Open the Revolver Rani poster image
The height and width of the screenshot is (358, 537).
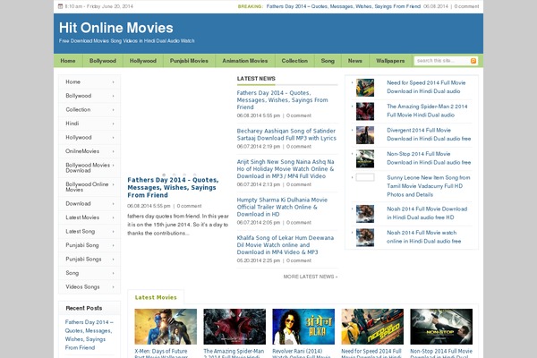tap(303, 327)
